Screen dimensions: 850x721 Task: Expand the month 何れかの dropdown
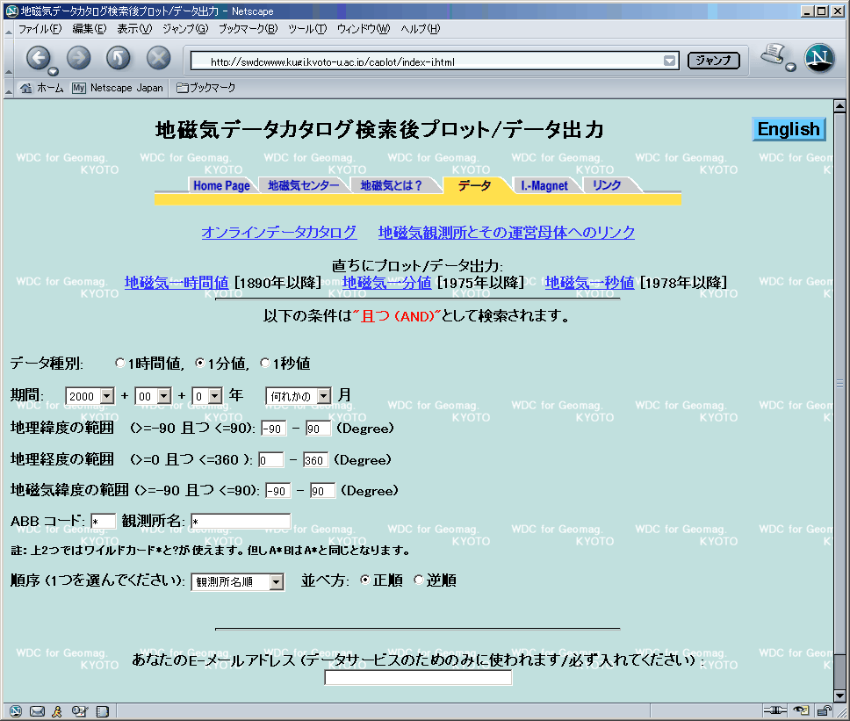[324, 396]
